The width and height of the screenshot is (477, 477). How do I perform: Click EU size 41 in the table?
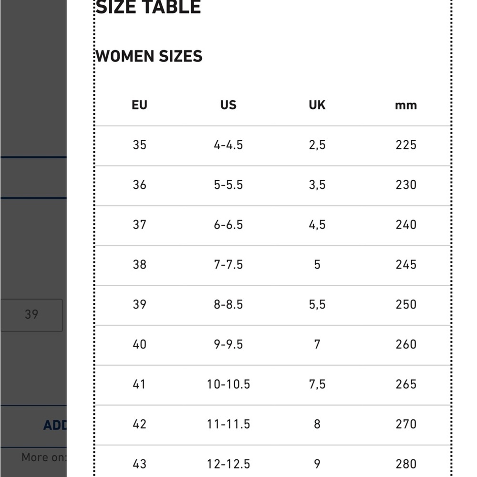(x=139, y=384)
